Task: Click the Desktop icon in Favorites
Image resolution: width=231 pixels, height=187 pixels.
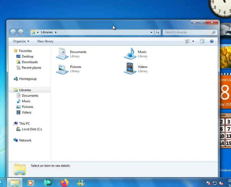Action: 18,56
